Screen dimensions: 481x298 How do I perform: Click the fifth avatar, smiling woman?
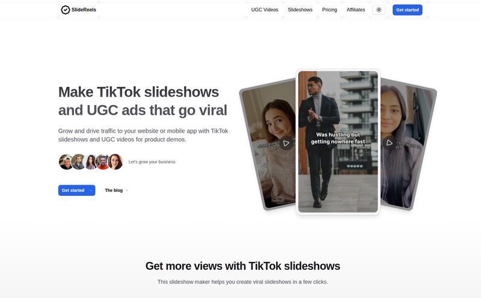pos(115,162)
